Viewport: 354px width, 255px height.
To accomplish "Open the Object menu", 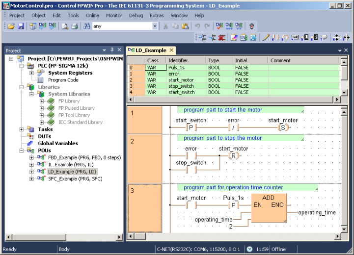I will click(x=38, y=16).
